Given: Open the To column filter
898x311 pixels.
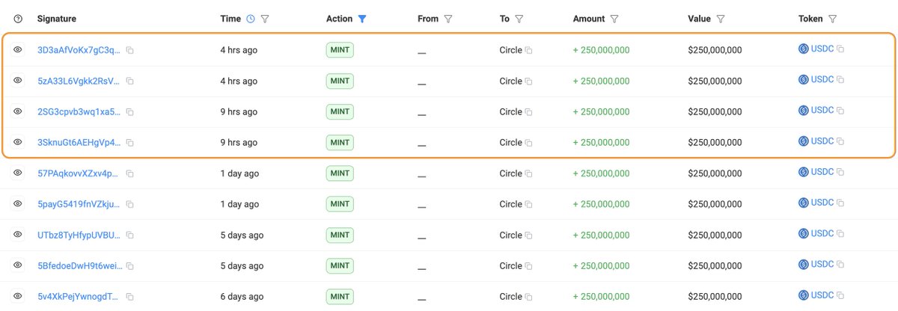Looking at the screenshot, I should pos(519,19).
